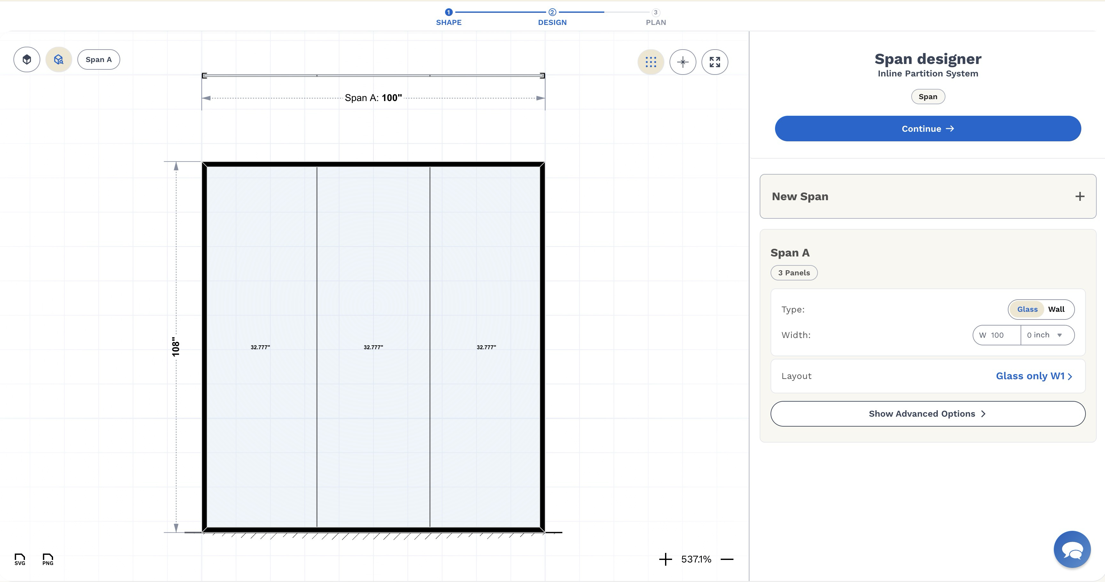This screenshot has height=582, width=1105.
Task: Enter fullscreen with the expand icon
Action: 715,62
